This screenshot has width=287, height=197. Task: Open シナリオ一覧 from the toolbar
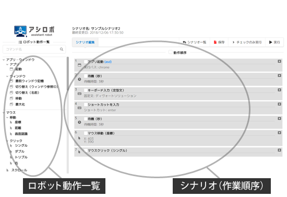[195, 42]
